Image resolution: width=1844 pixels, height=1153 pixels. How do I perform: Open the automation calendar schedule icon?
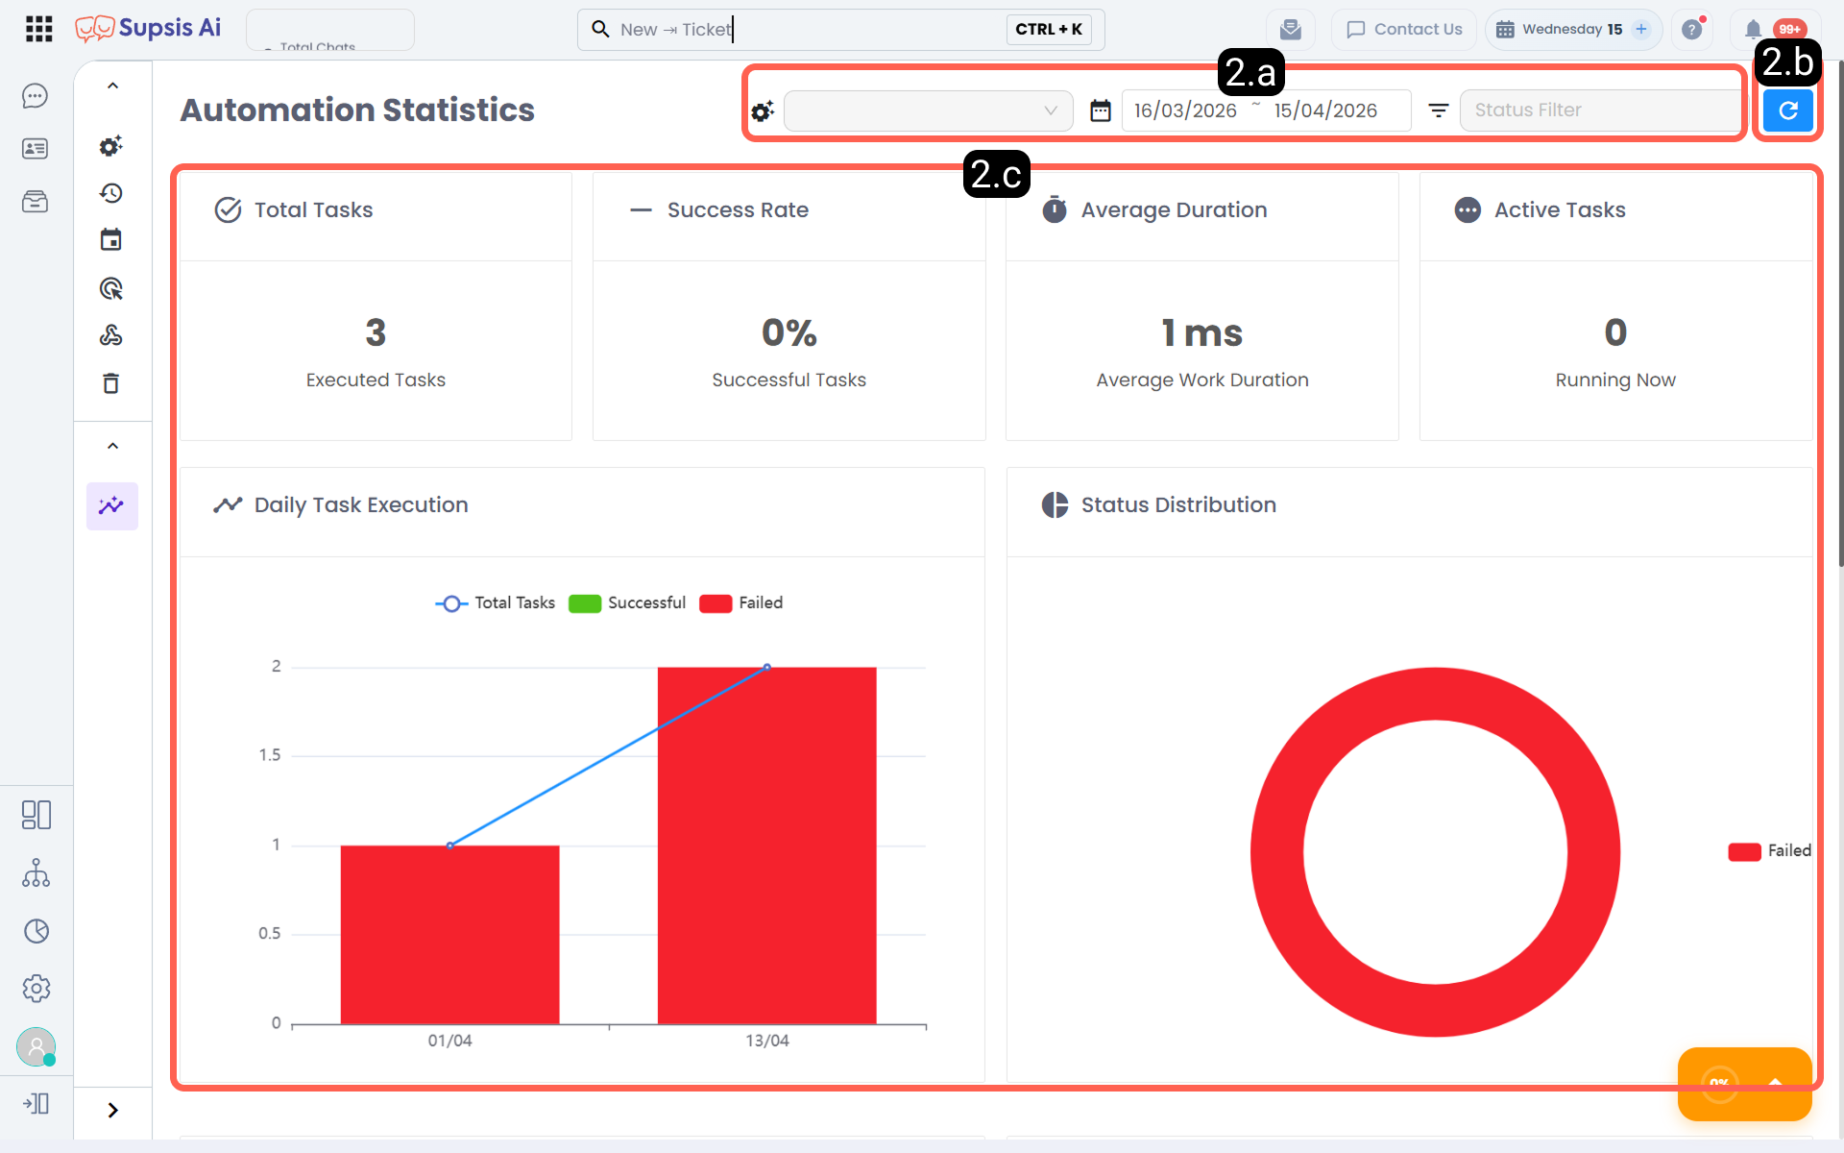click(x=111, y=240)
